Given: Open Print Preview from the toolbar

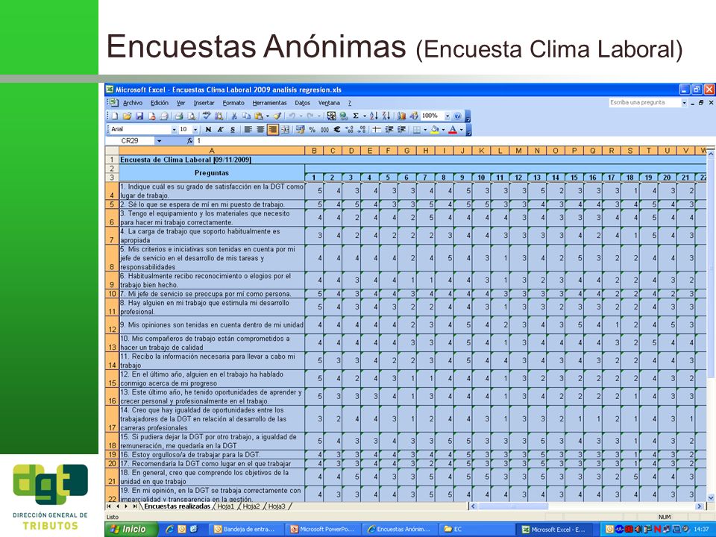Looking at the screenshot, I should click(192, 116).
